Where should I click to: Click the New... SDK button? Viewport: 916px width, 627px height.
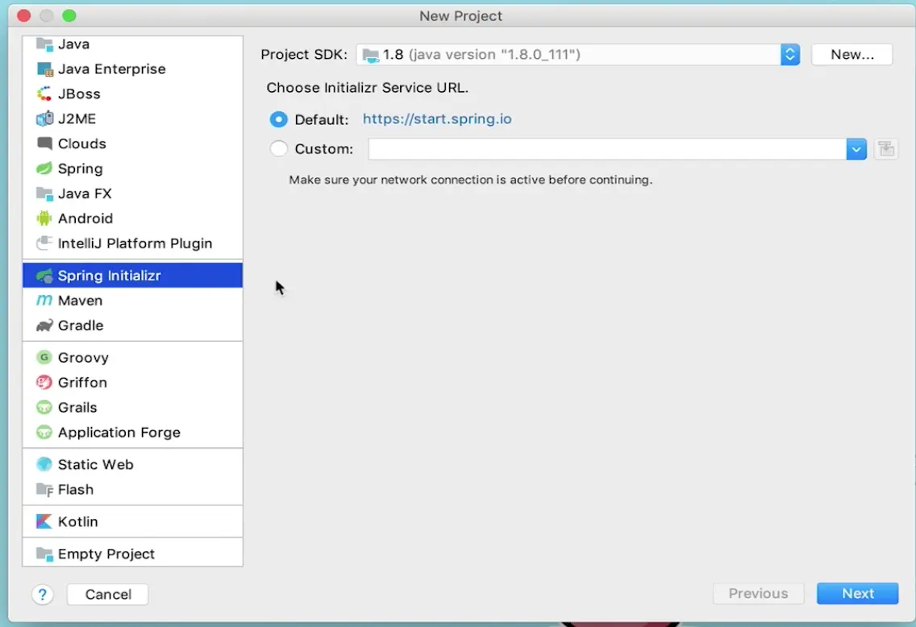coord(851,54)
